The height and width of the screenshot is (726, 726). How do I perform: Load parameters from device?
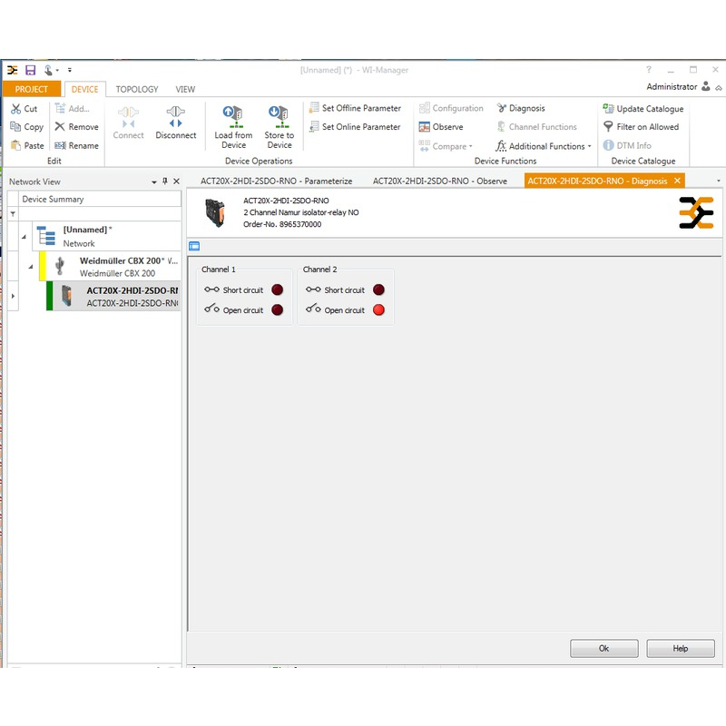point(233,127)
